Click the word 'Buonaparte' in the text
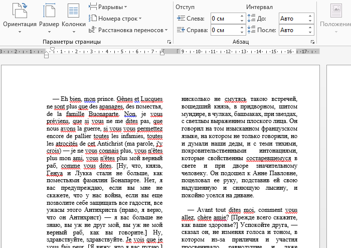Image resolution: width=351 pixels, height=248 pixels. click(103, 114)
